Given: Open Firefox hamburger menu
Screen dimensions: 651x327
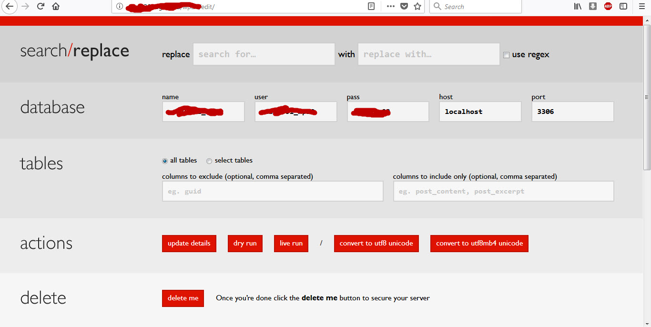Looking at the screenshot, I should pos(641,7).
